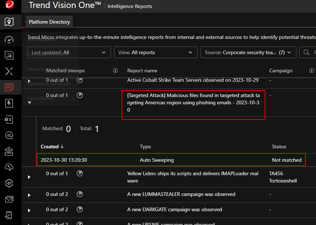Click 0 out of 1 in Yellow Liderc row

(57, 173)
